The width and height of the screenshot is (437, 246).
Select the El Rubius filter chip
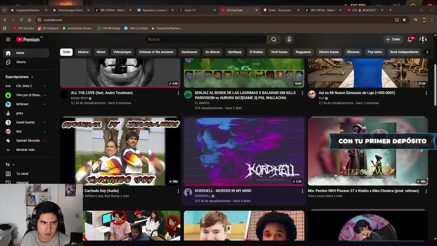pos(256,52)
